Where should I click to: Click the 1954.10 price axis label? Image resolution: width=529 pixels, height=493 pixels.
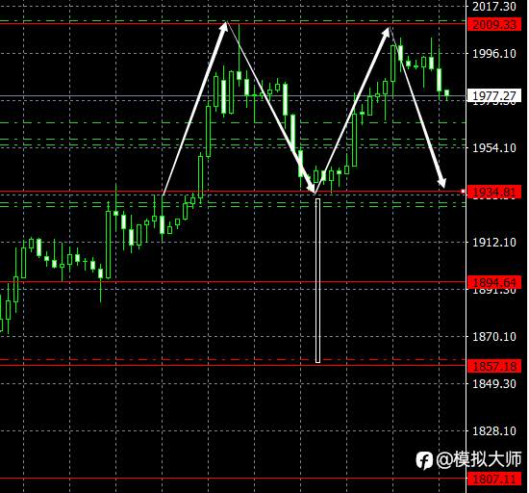[x=494, y=147]
